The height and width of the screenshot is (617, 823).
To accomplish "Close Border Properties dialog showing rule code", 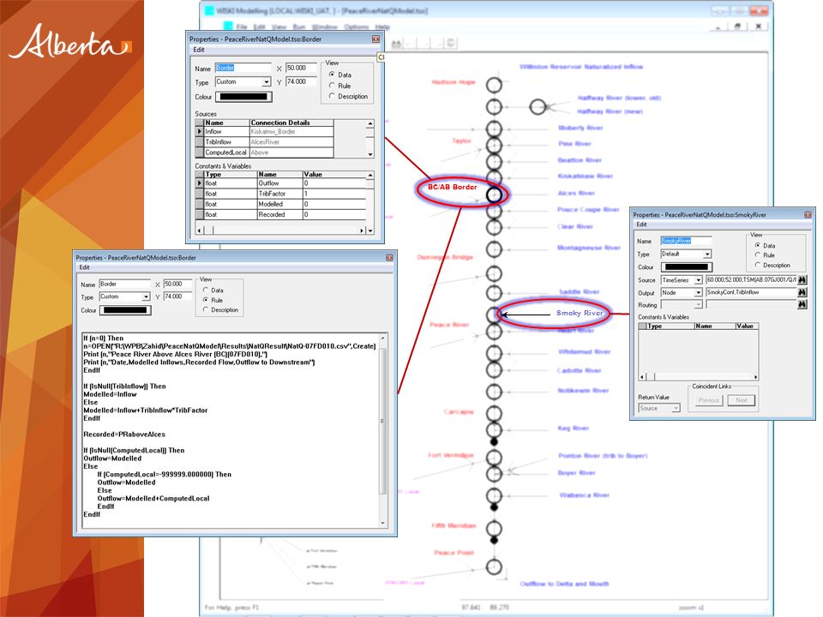I will 389,258.
